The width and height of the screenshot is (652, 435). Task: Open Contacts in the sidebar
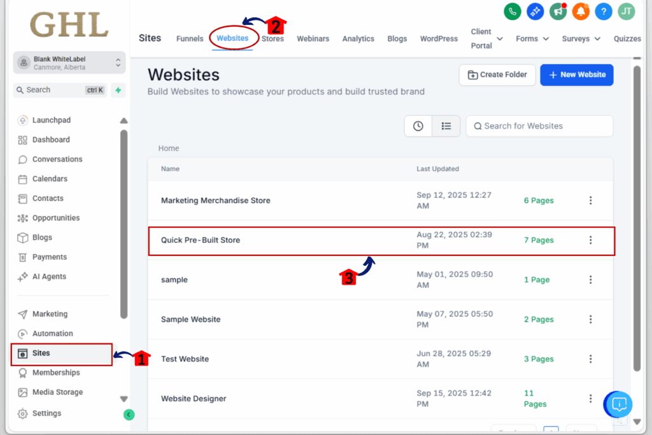[x=48, y=198]
